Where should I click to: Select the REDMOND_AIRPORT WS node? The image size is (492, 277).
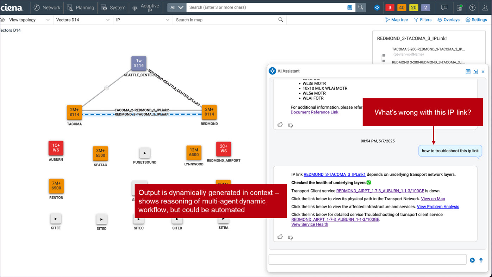tap(224, 149)
